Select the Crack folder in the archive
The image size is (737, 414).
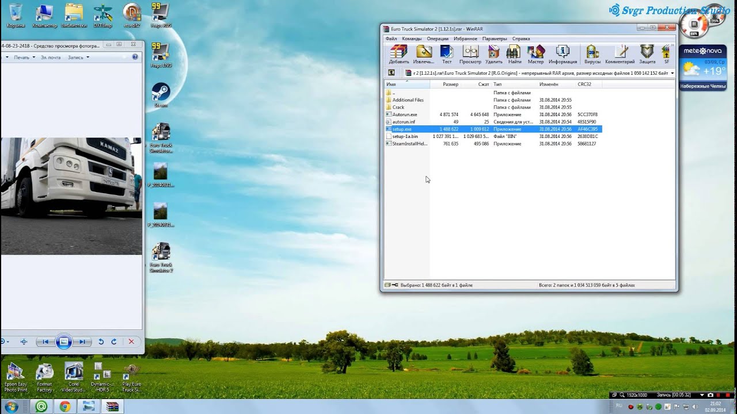coord(493,107)
